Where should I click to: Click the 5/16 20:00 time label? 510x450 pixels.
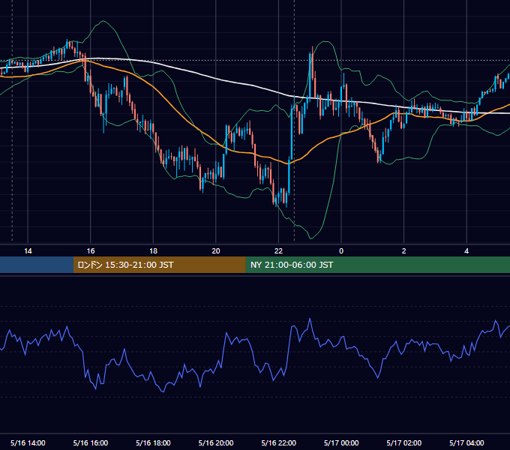pos(216,442)
